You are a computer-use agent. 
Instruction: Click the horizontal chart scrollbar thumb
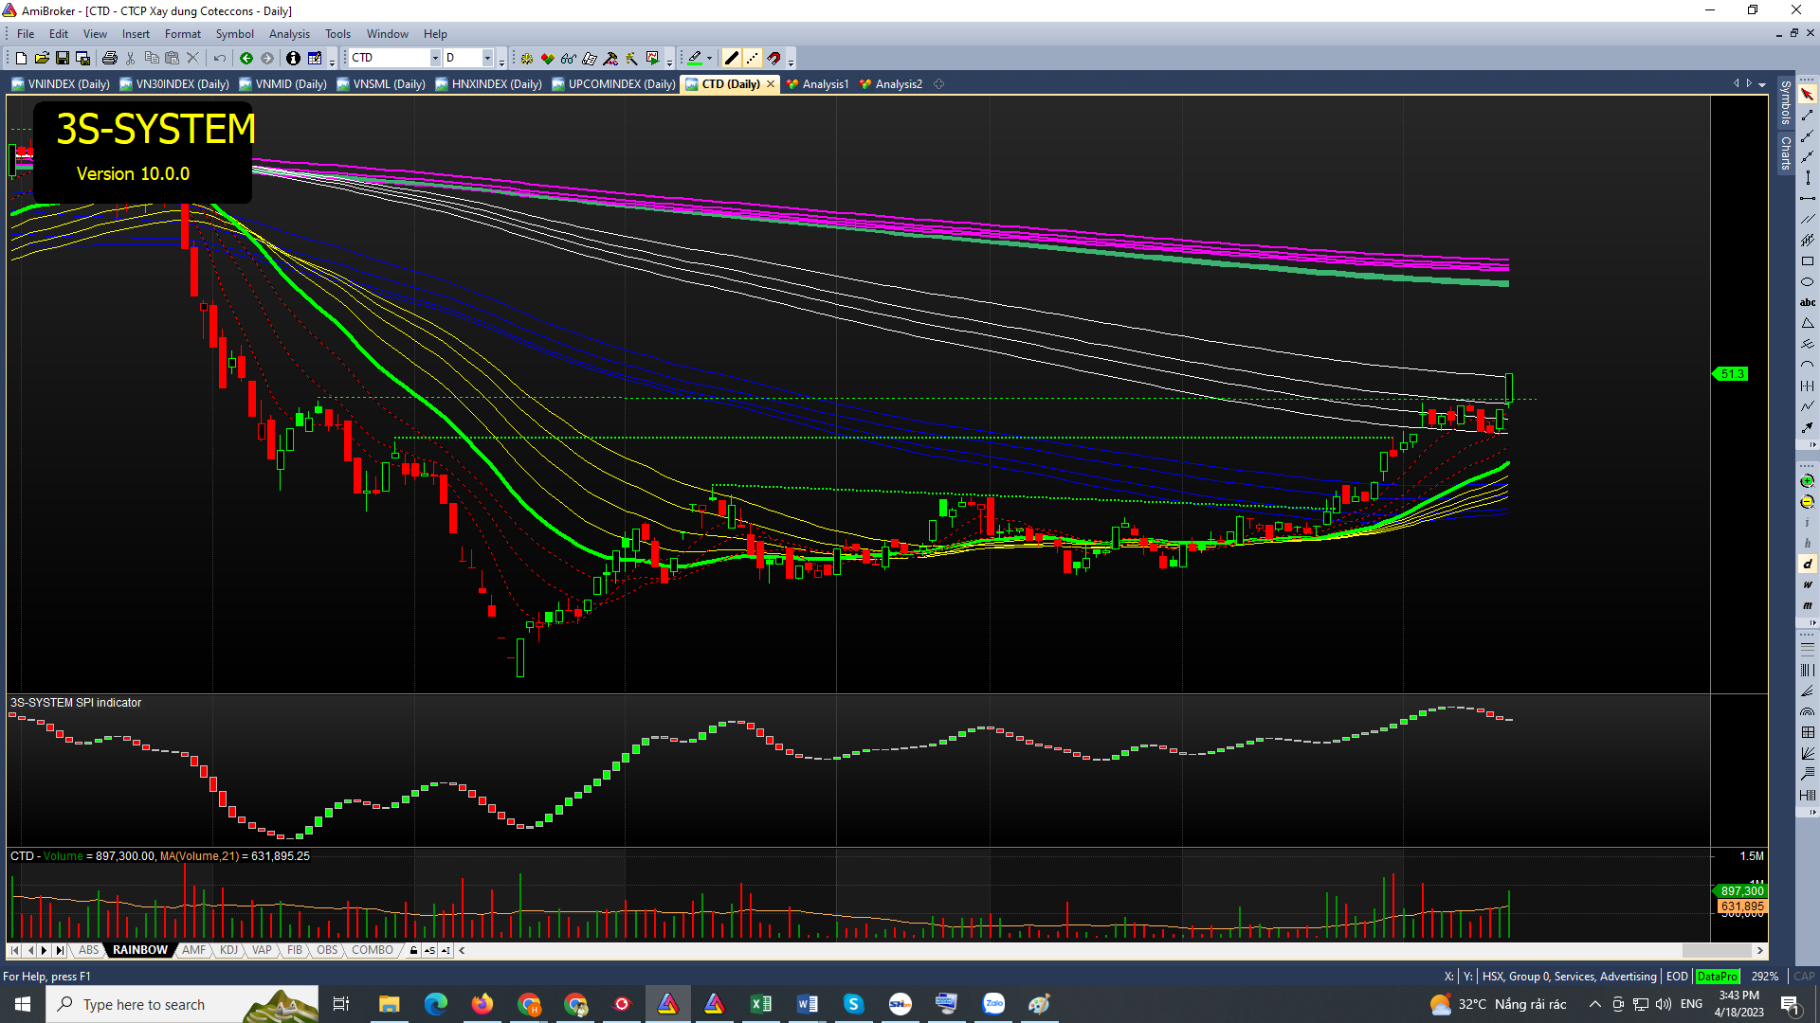pyautogui.click(x=1716, y=950)
